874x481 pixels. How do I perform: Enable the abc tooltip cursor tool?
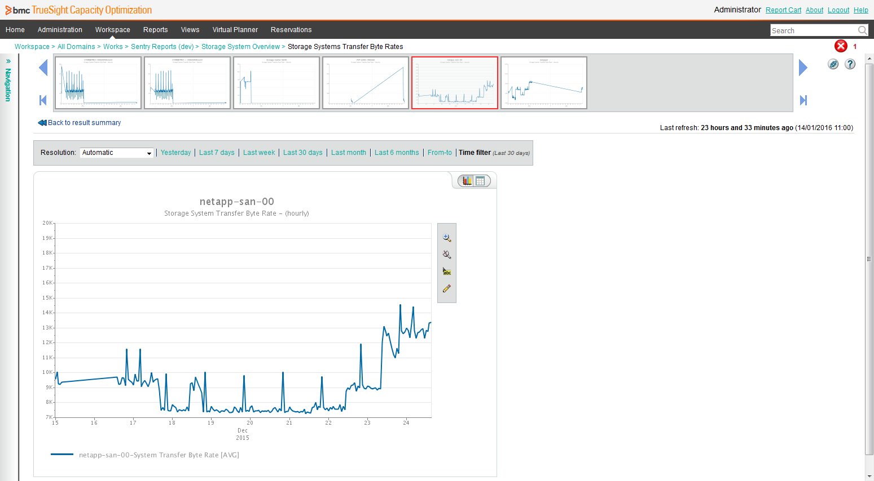[x=447, y=271]
